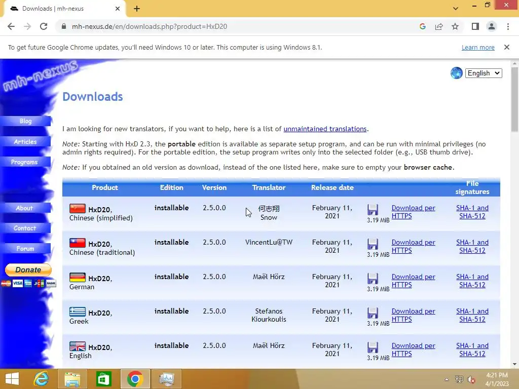Open Windows Store from the taskbar
Viewport: 519px width, 389px height.
(103, 379)
